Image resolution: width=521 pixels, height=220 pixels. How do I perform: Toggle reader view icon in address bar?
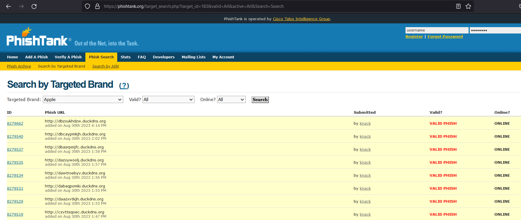click(x=458, y=6)
